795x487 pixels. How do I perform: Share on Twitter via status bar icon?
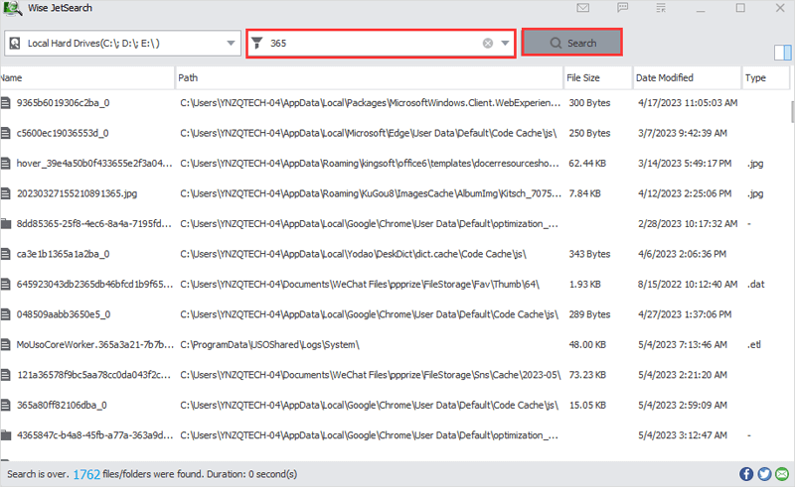(x=764, y=474)
